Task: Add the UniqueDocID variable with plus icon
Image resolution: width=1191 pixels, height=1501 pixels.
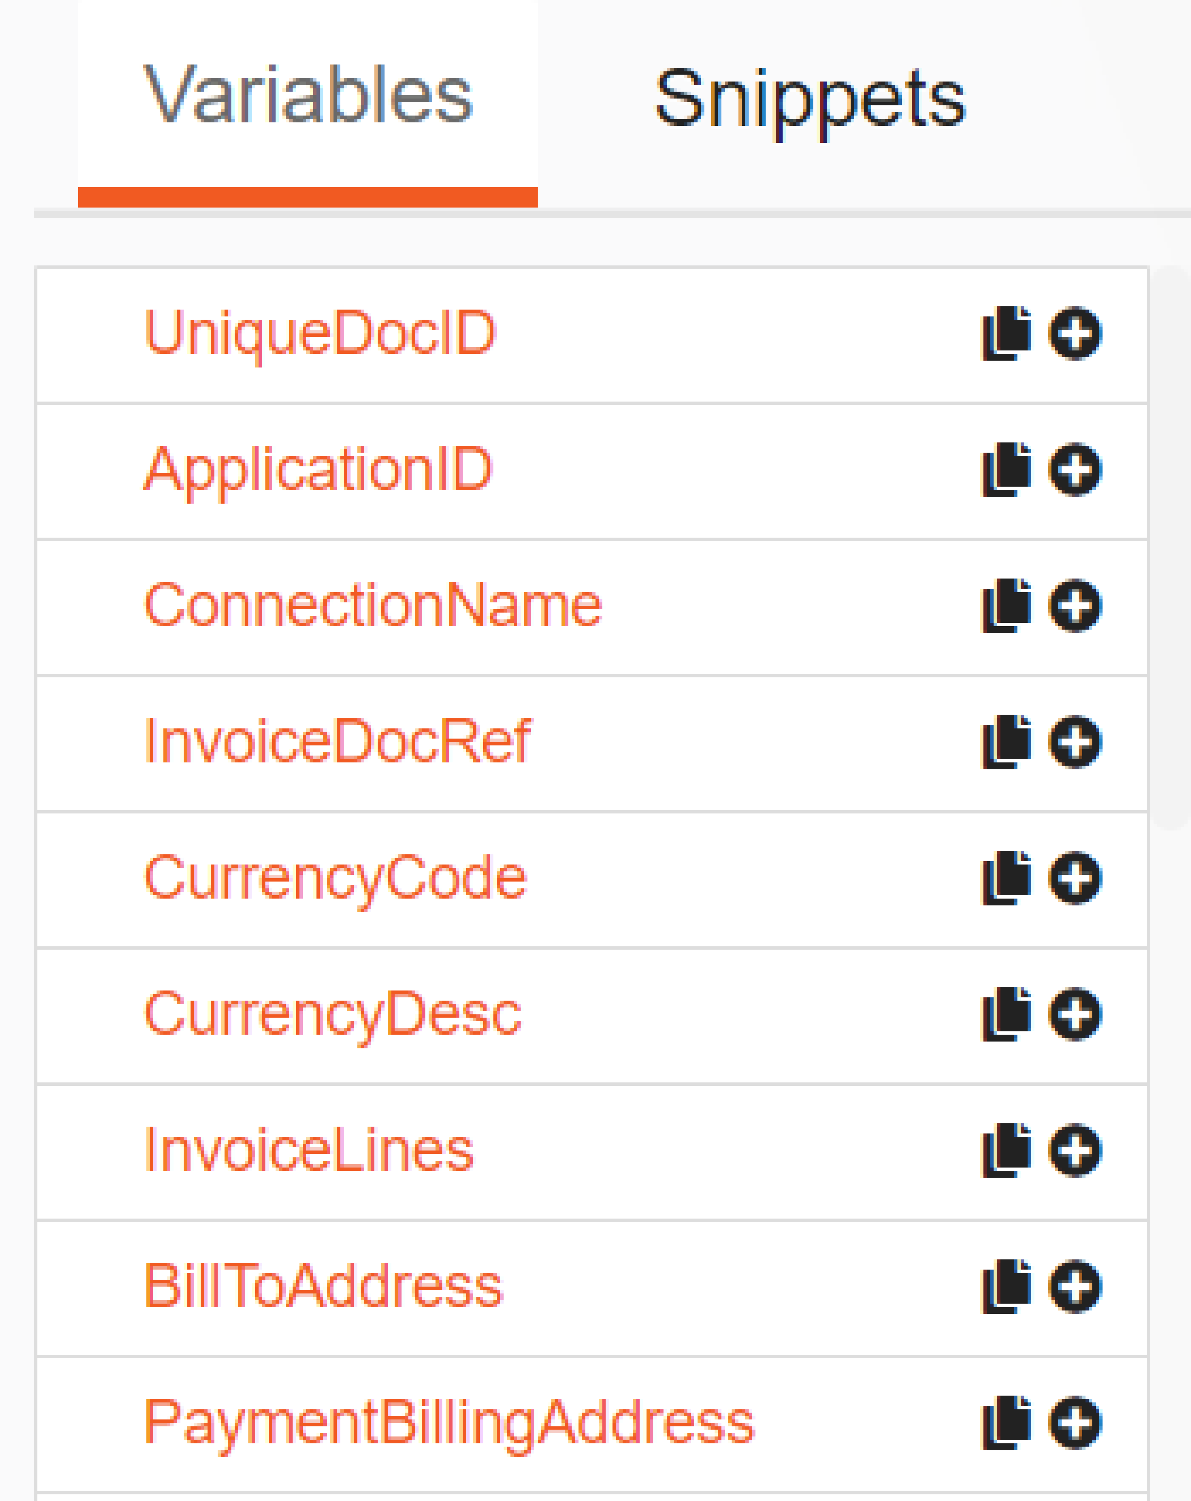Action: tap(1075, 333)
